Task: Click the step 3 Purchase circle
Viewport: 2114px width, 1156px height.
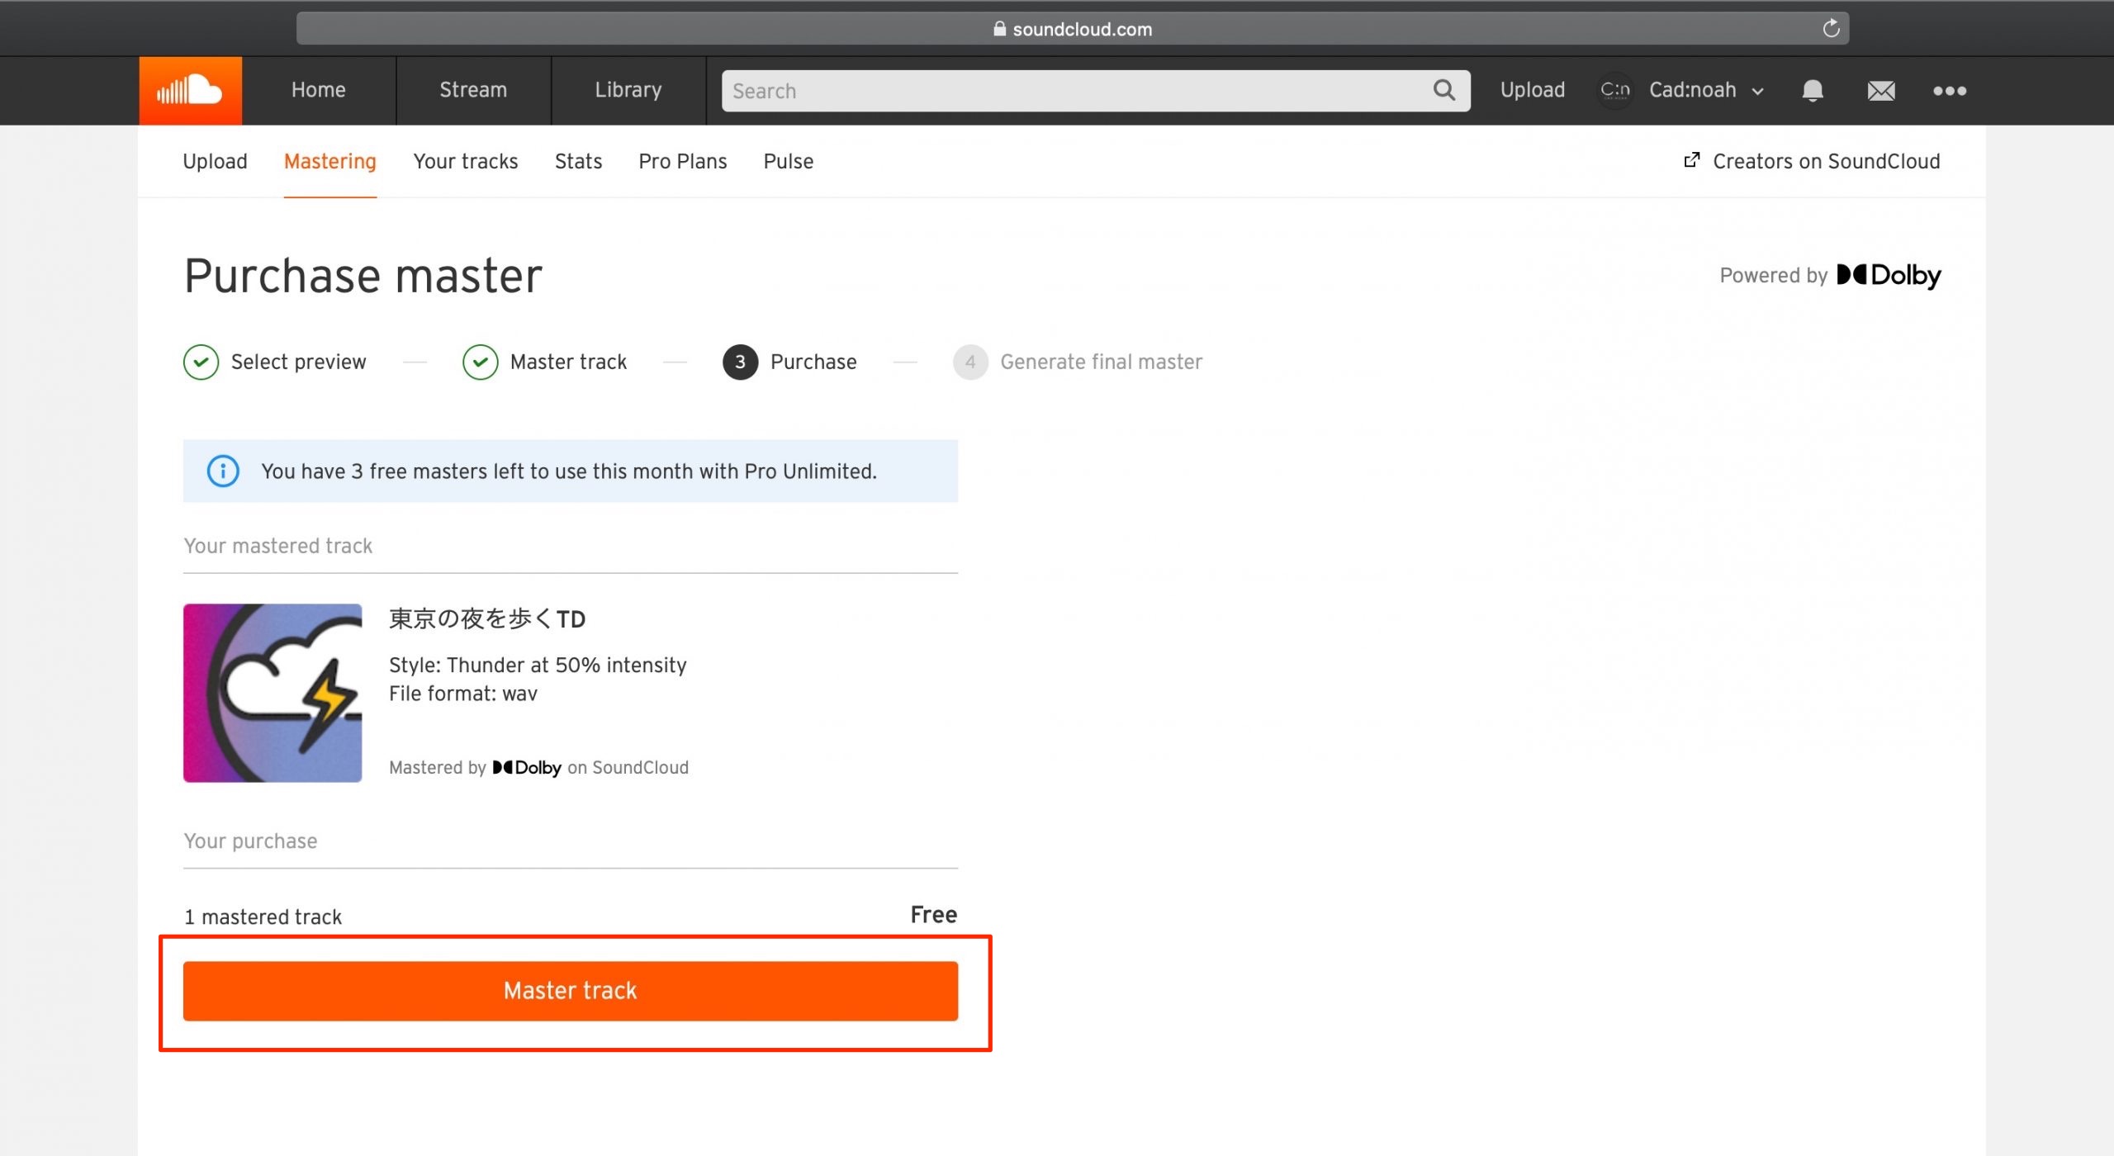Action: (x=740, y=362)
